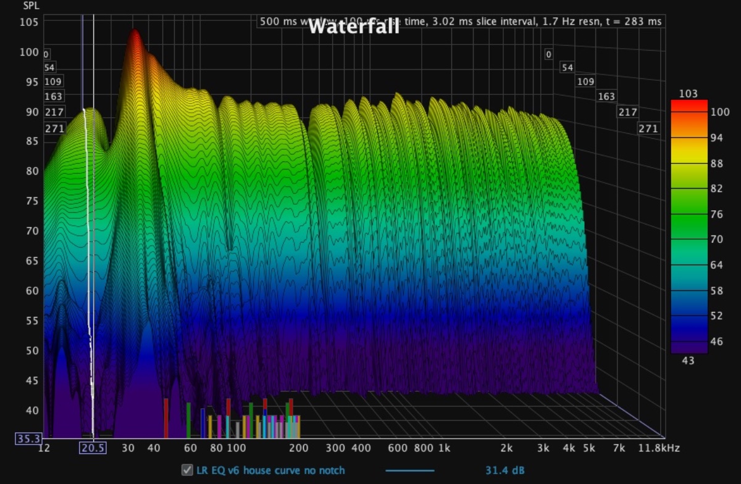This screenshot has width=741, height=484.
Task: Click the right 109 ms time slice label
Action: [x=585, y=81]
